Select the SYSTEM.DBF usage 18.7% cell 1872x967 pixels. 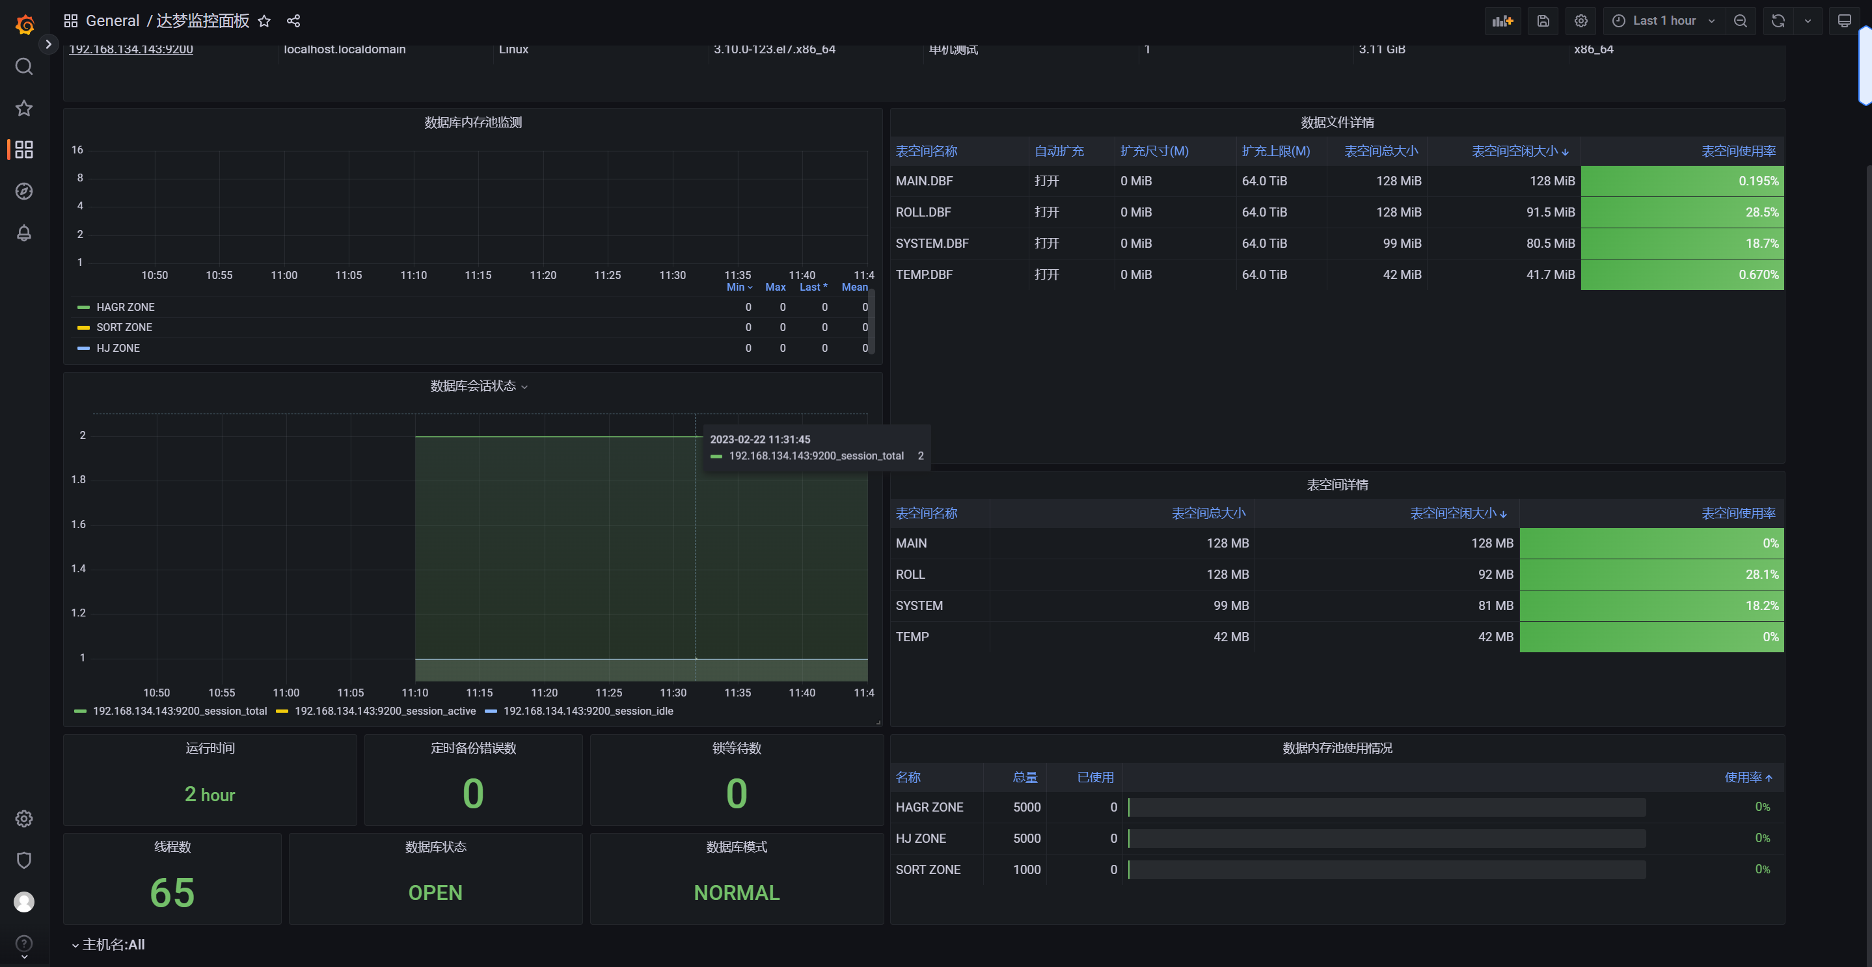1681,243
